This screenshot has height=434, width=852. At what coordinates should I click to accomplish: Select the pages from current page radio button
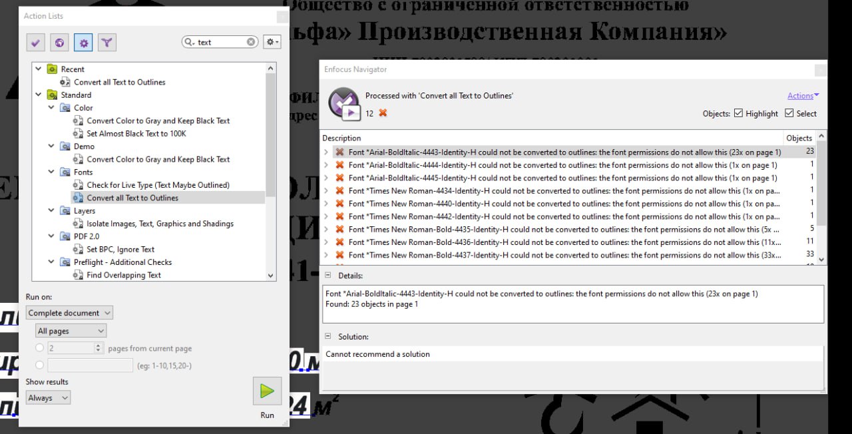[40, 347]
